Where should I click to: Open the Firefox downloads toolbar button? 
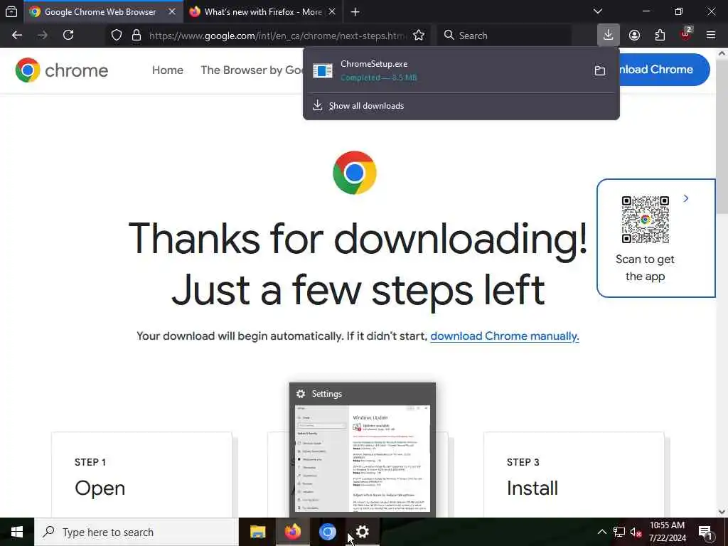[x=609, y=36]
